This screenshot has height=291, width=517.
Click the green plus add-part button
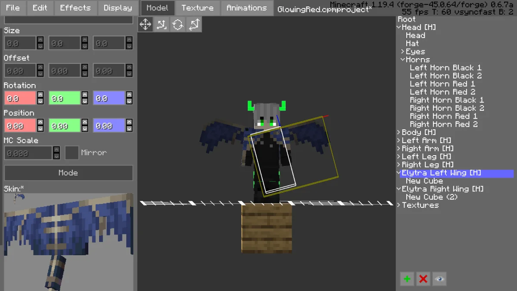(x=407, y=279)
